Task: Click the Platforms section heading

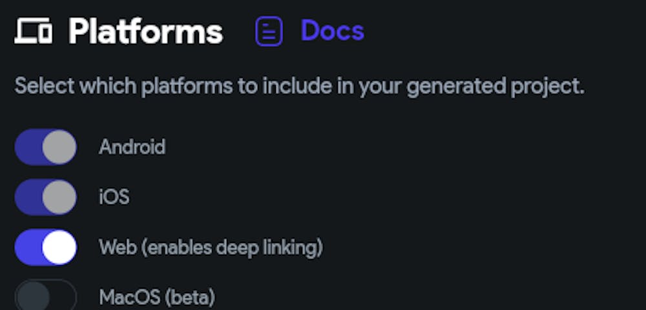Action: [x=145, y=31]
